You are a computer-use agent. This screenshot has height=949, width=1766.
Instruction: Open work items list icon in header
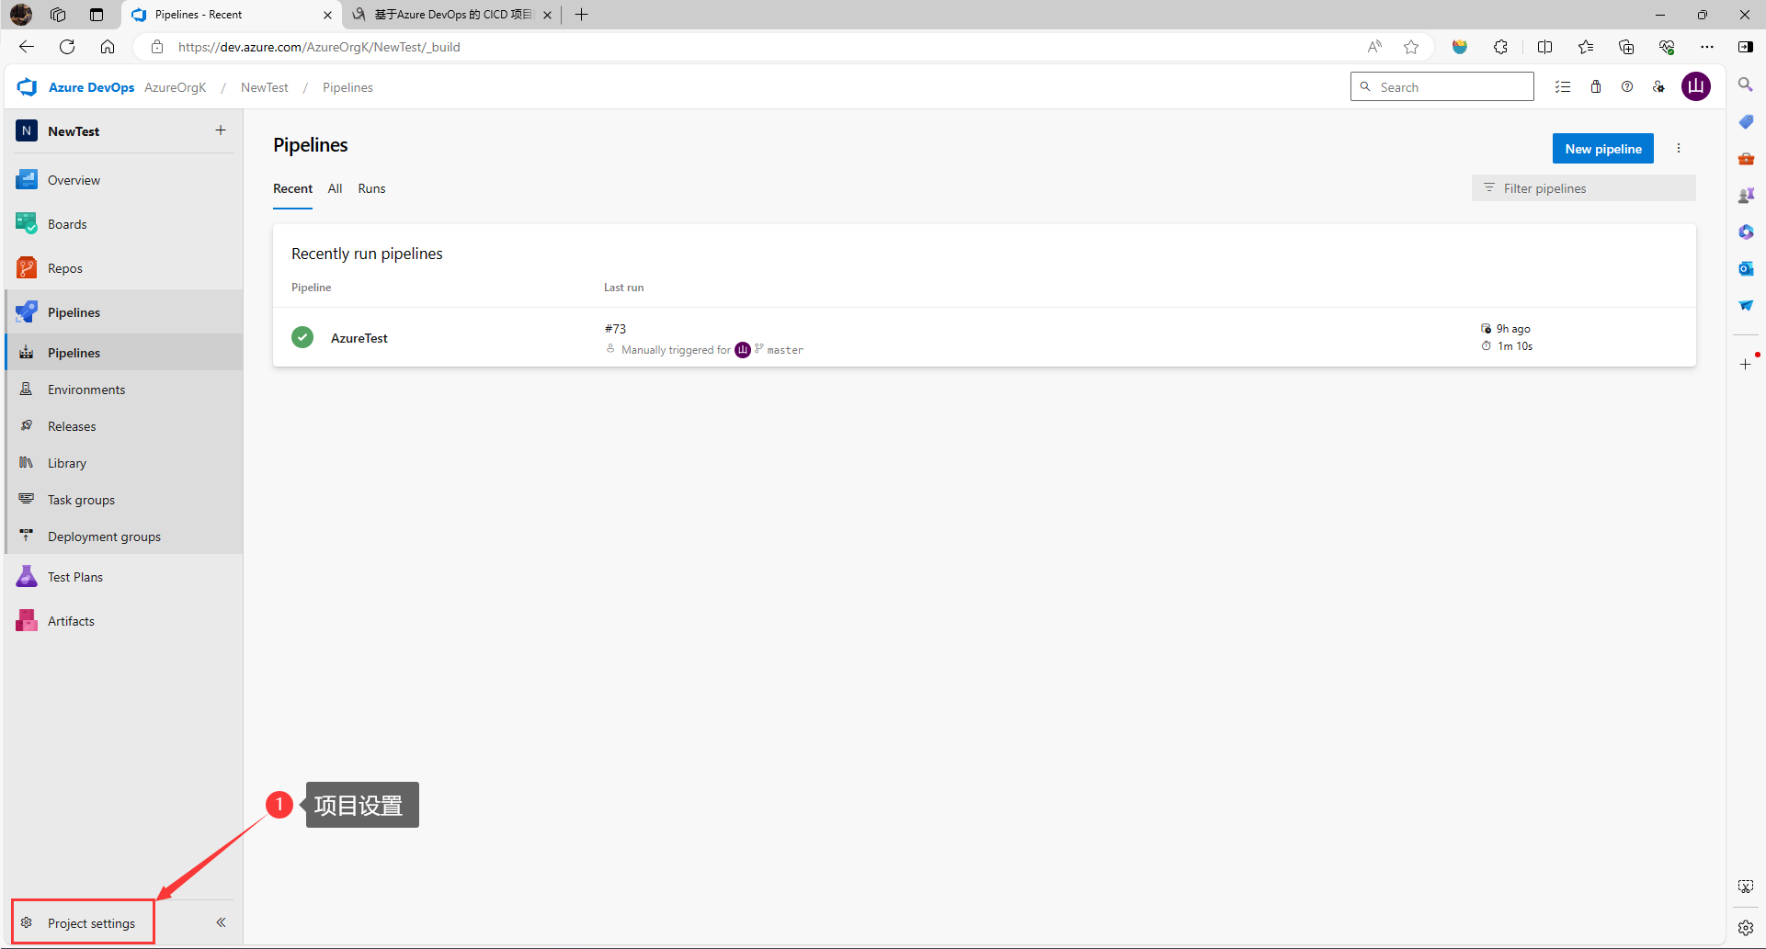tap(1563, 87)
